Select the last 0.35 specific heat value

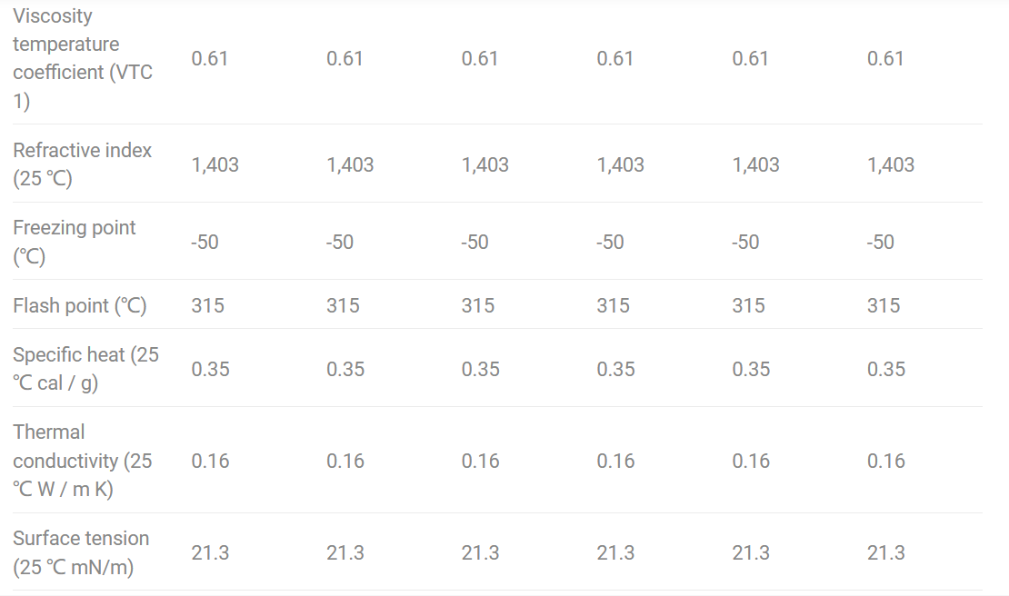pyautogui.click(x=886, y=369)
